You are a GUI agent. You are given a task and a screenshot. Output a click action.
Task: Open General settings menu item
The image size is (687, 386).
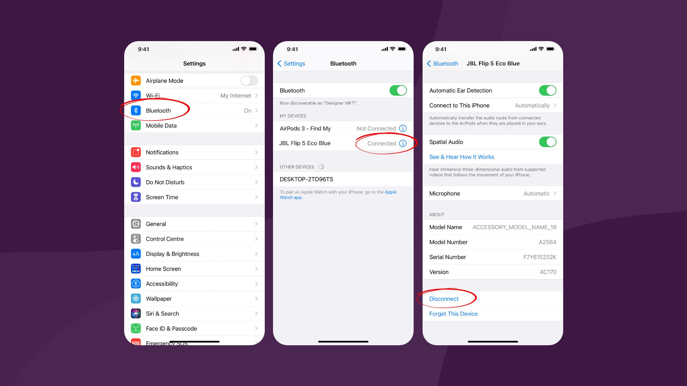pos(194,224)
